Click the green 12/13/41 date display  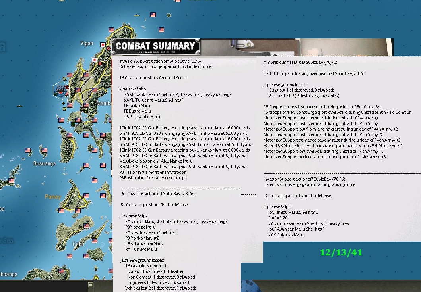[x=341, y=252]
